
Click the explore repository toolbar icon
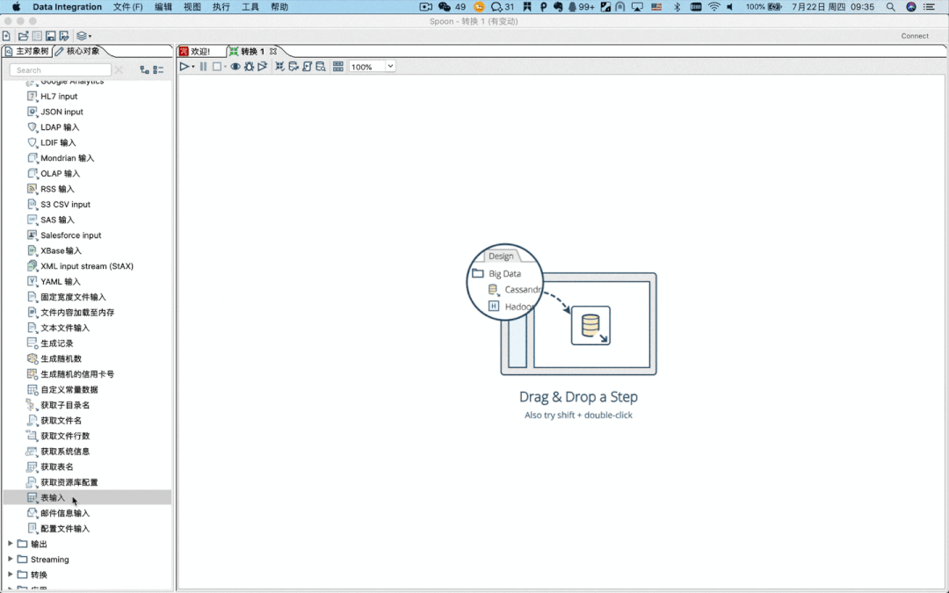pos(37,36)
